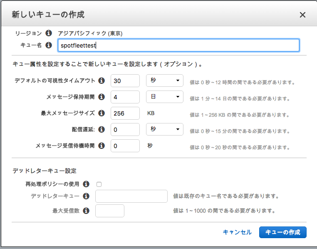The image size is (317, 249).
Task: Show info for デフォルトの可視性タイムアウト
Action: [x=102, y=80]
